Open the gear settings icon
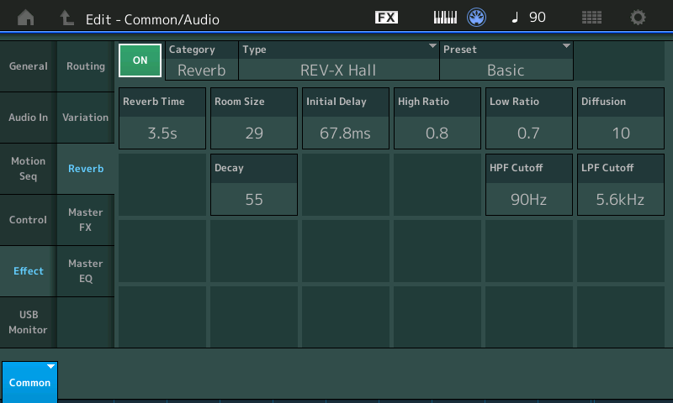 click(639, 18)
